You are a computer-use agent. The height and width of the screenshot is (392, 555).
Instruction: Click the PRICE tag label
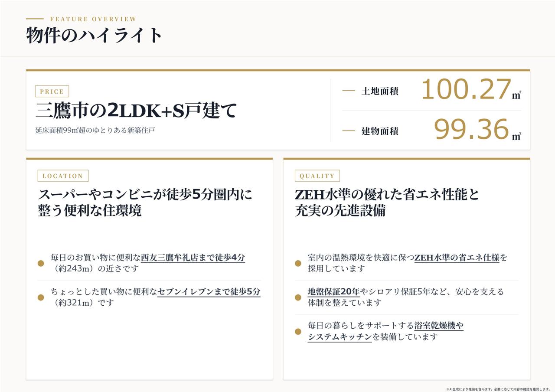point(52,91)
